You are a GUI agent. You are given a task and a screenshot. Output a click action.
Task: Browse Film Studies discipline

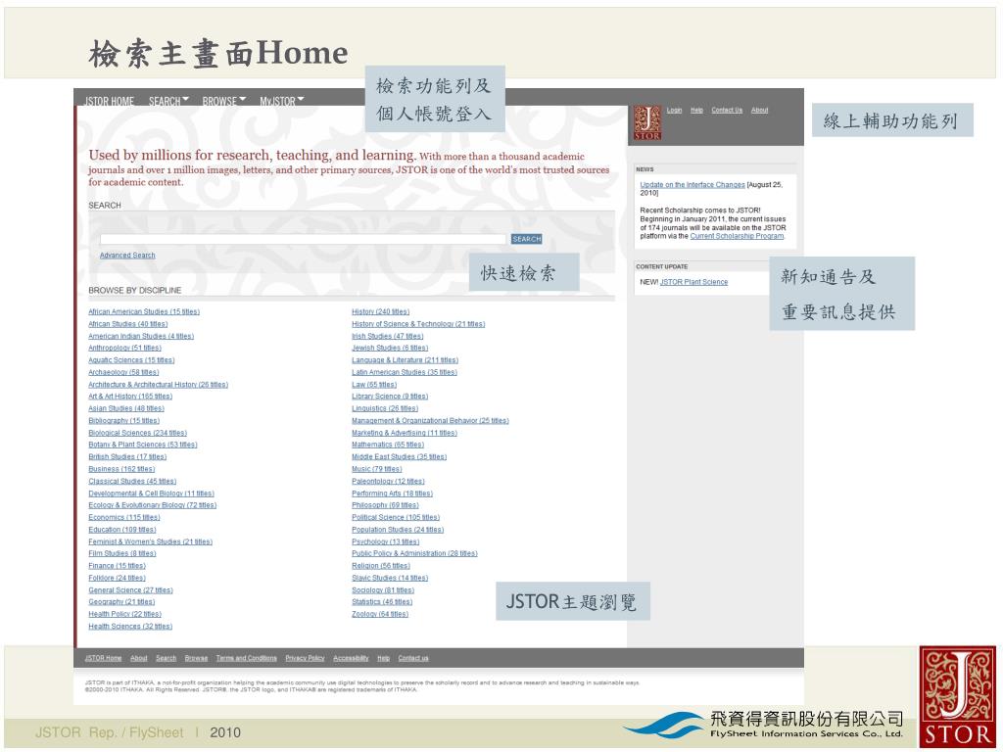(x=122, y=554)
